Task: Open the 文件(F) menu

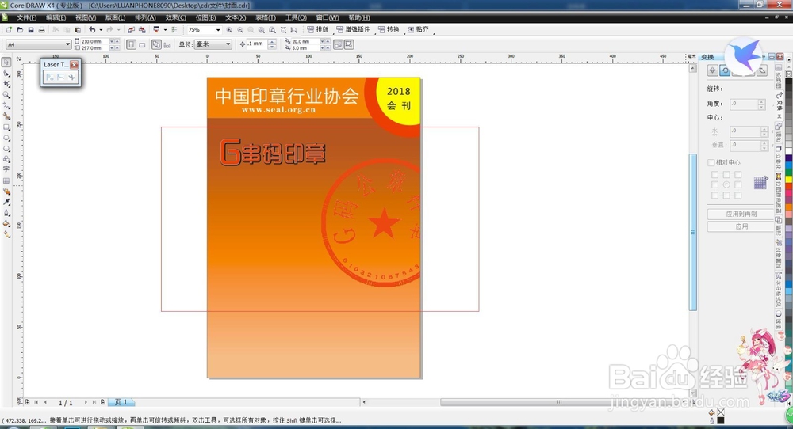Action: [x=26, y=17]
